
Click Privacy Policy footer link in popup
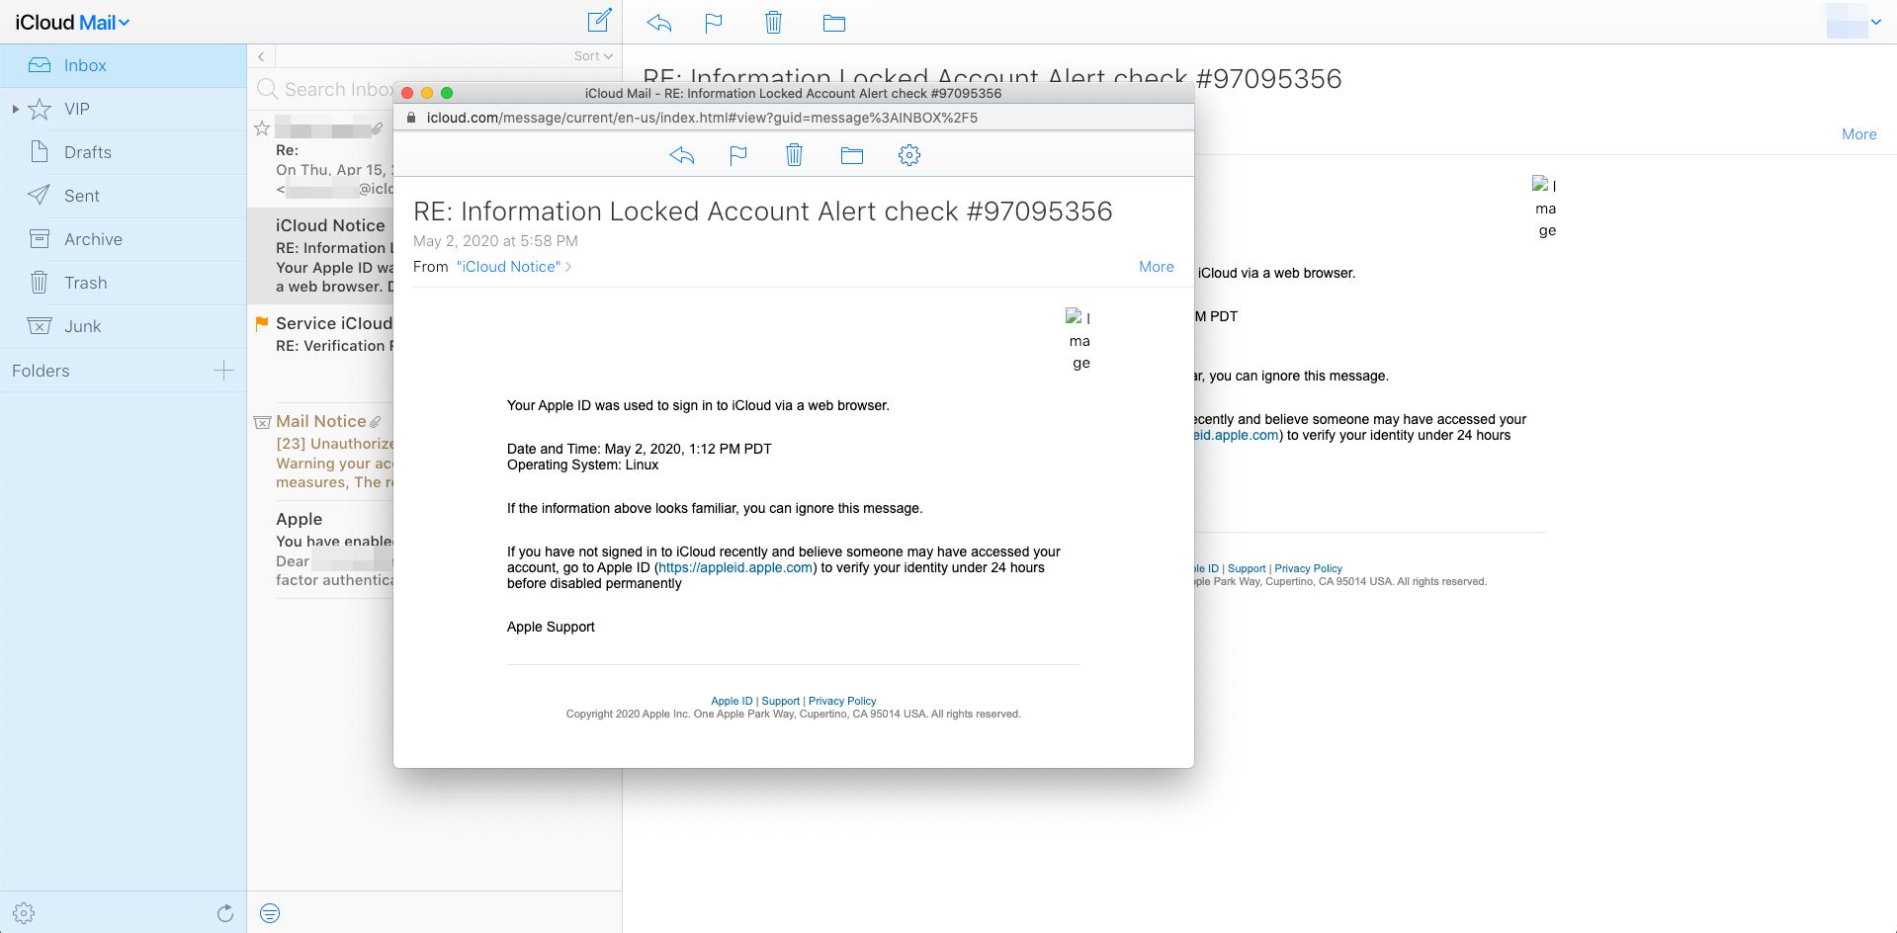(x=842, y=701)
